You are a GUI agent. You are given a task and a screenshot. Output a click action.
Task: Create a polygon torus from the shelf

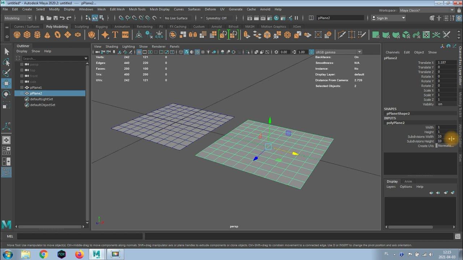click(x=58, y=35)
